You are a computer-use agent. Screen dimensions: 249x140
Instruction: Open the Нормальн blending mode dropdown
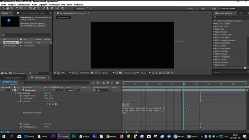[71, 90]
